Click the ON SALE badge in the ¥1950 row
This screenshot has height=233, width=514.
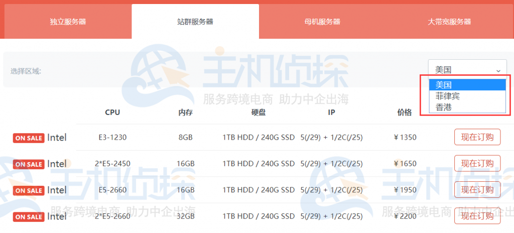coord(29,190)
